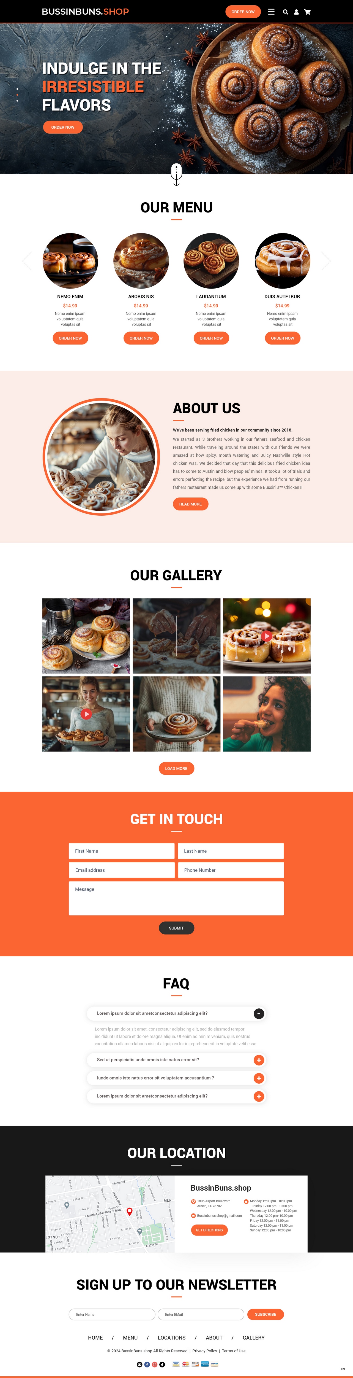Expand the 'Sed ut perspiciatis' FAQ item
This screenshot has width=353, height=1378.
point(259,1060)
